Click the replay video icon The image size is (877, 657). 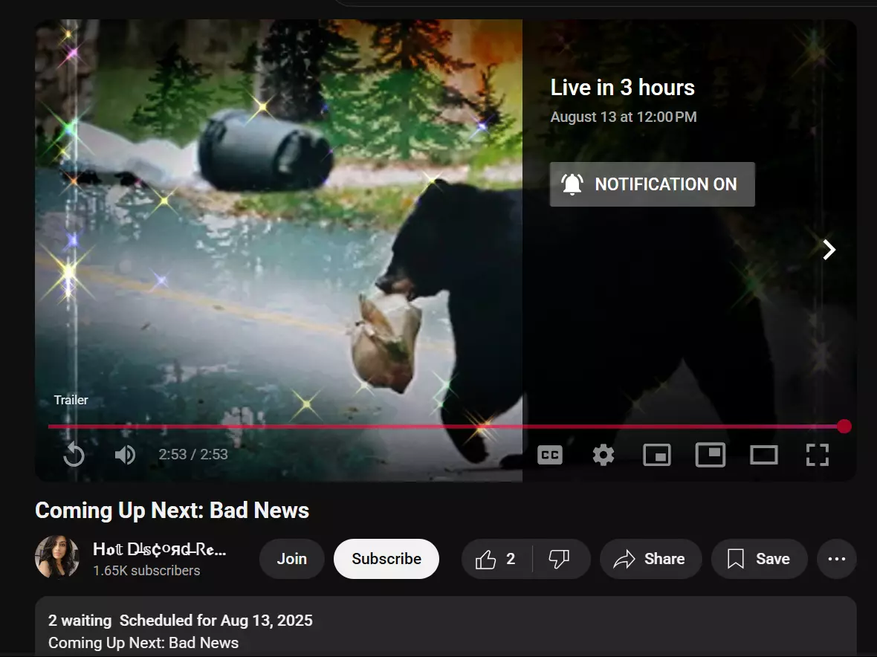tap(74, 454)
